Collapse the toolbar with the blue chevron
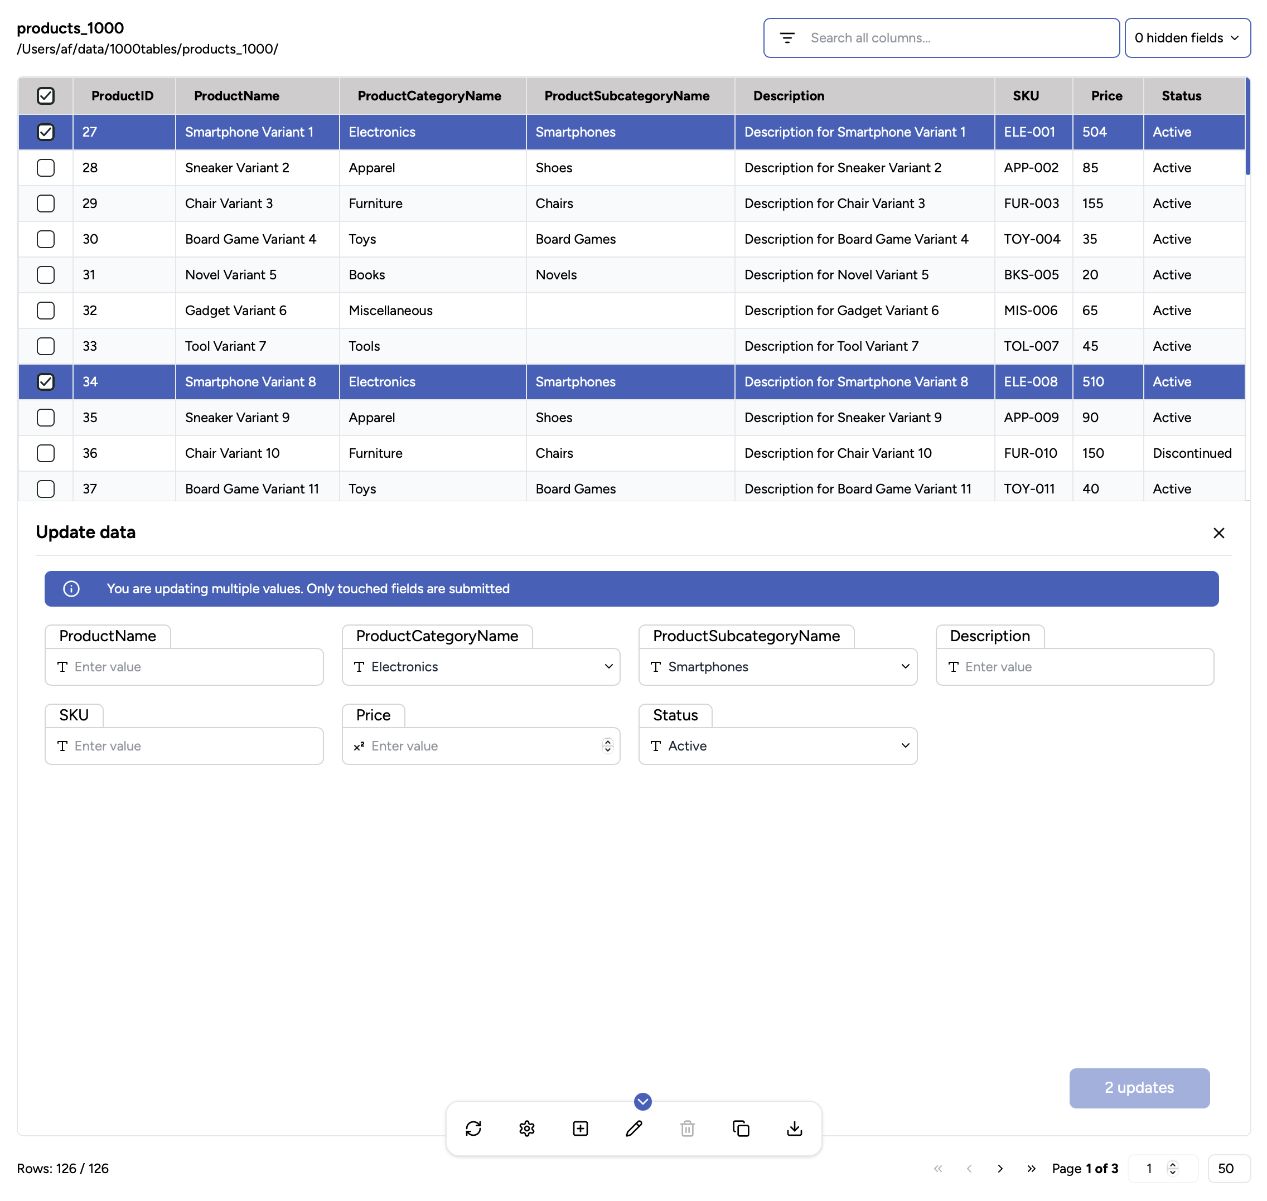The width and height of the screenshot is (1267, 1201). tap(642, 1102)
